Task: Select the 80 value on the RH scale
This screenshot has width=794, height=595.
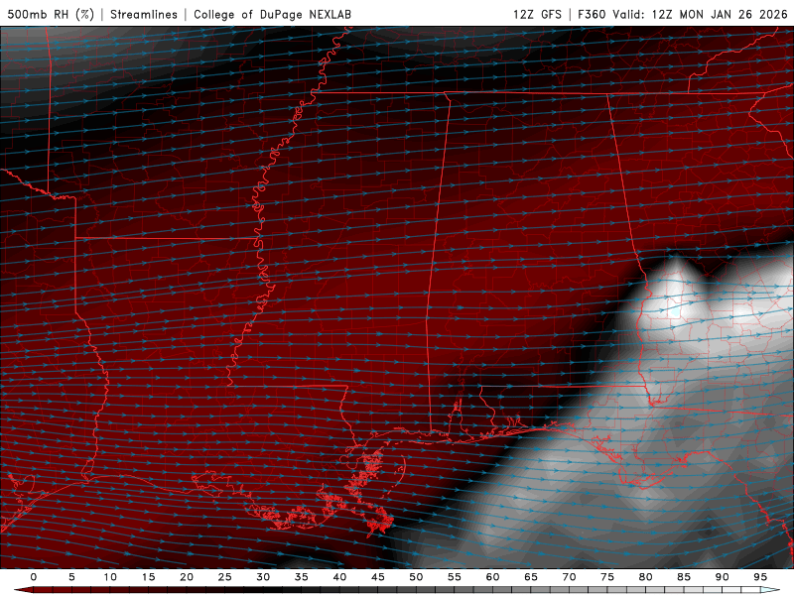Action: click(645, 577)
